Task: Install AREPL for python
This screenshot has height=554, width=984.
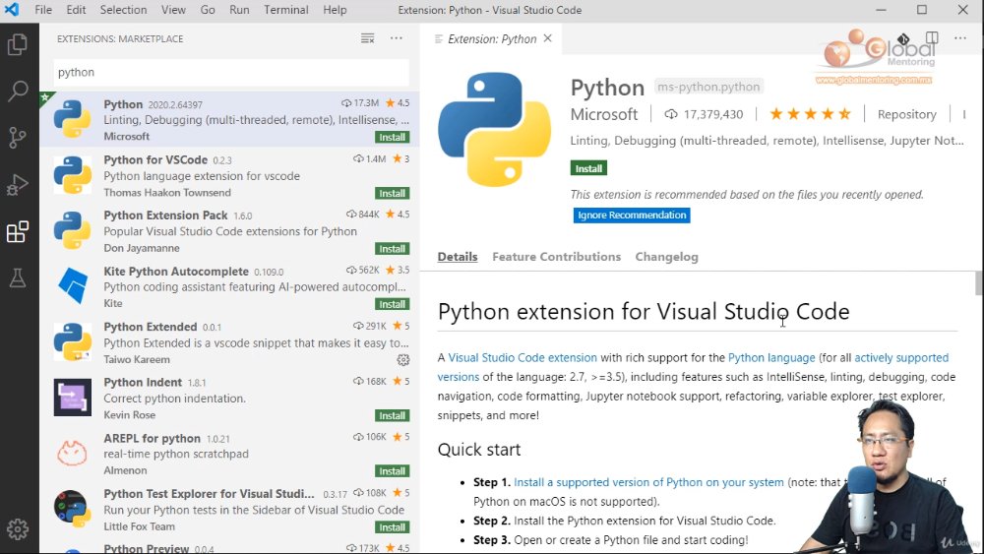Action: click(393, 471)
